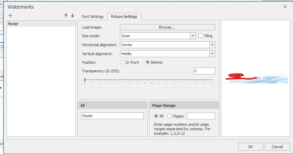This screenshot has width=293, height=154.
Task: Close the Watermarks dialog with X
Action: (285, 7)
